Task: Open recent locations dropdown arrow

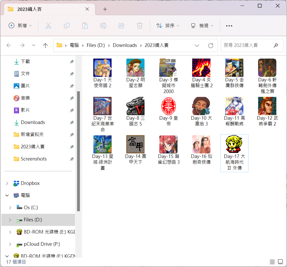Action: tap(34, 45)
